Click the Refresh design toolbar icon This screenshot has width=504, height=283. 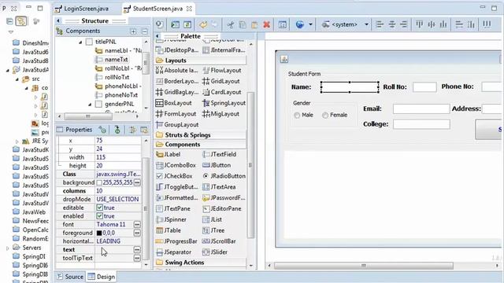click(187, 24)
